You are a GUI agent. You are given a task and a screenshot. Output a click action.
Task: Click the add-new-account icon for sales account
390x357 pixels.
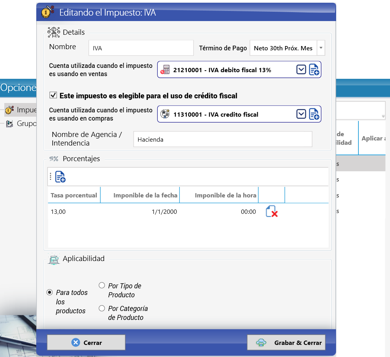[x=314, y=70]
